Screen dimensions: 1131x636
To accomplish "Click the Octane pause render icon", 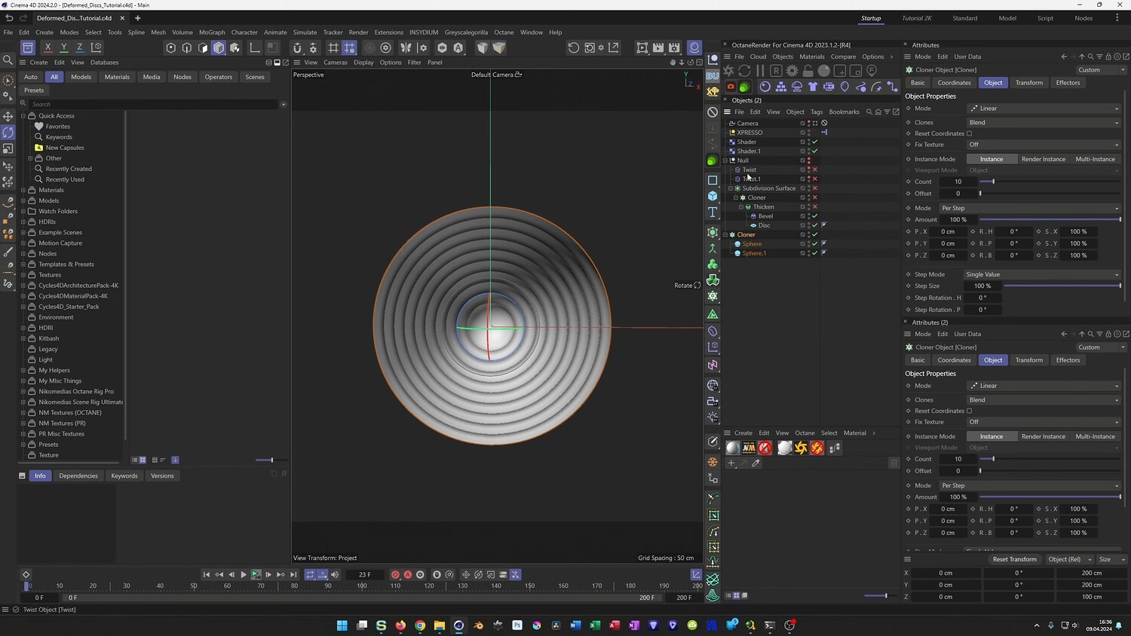I will pos(760,71).
